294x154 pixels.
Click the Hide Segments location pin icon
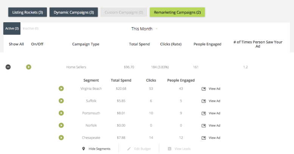coord(84,149)
